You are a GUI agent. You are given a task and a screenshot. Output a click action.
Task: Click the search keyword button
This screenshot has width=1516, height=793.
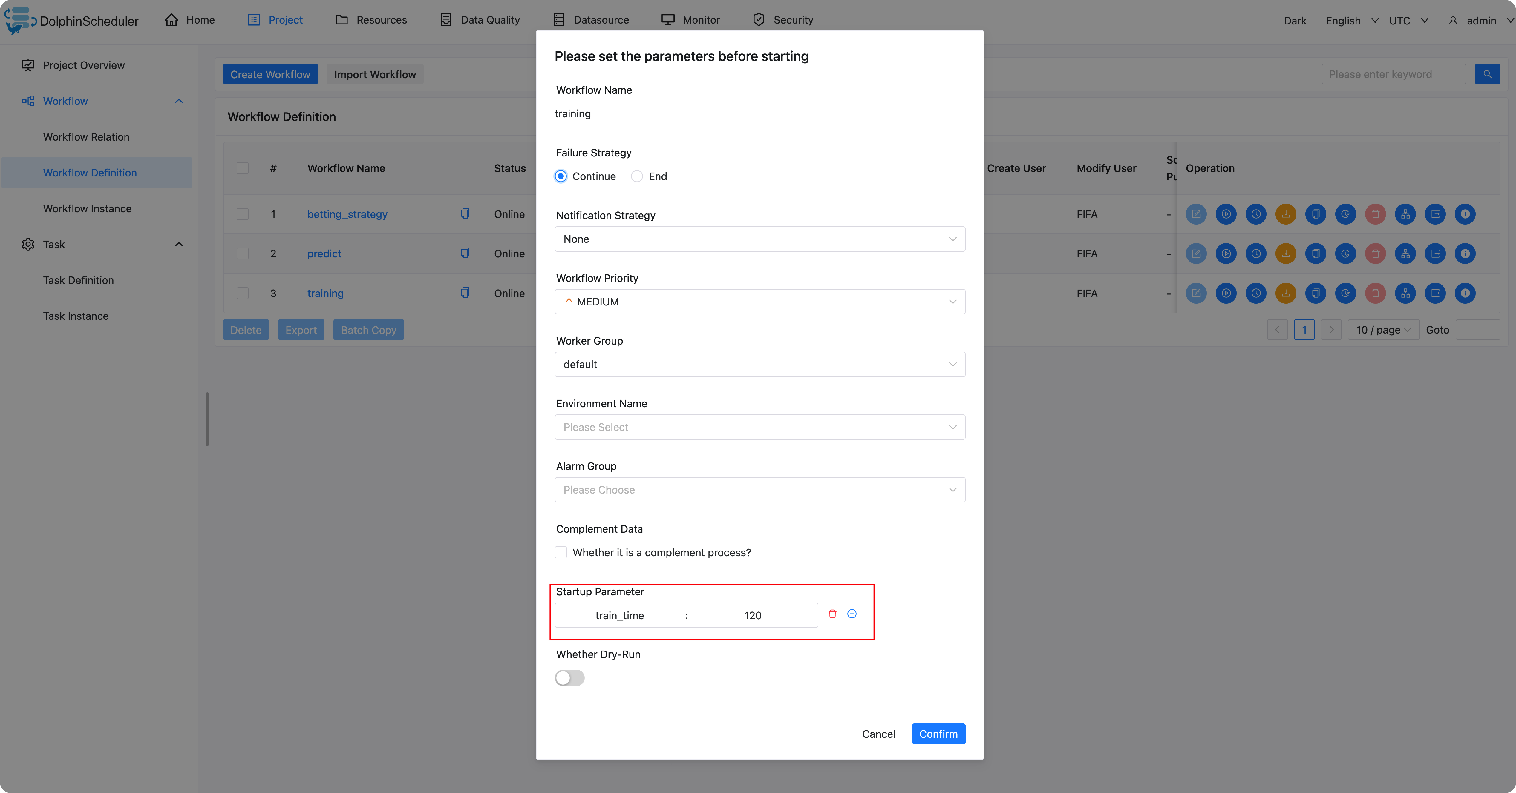pyautogui.click(x=1487, y=74)
